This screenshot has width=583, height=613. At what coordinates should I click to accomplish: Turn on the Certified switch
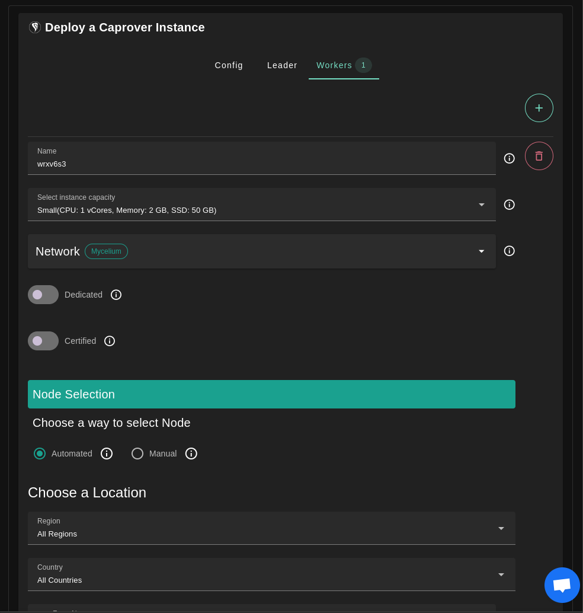(x=43, y=341)
